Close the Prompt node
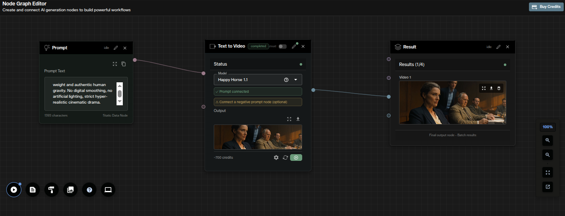Image resolution: width=565 pixels, height=216 pixels. click(x=125, y=48)
